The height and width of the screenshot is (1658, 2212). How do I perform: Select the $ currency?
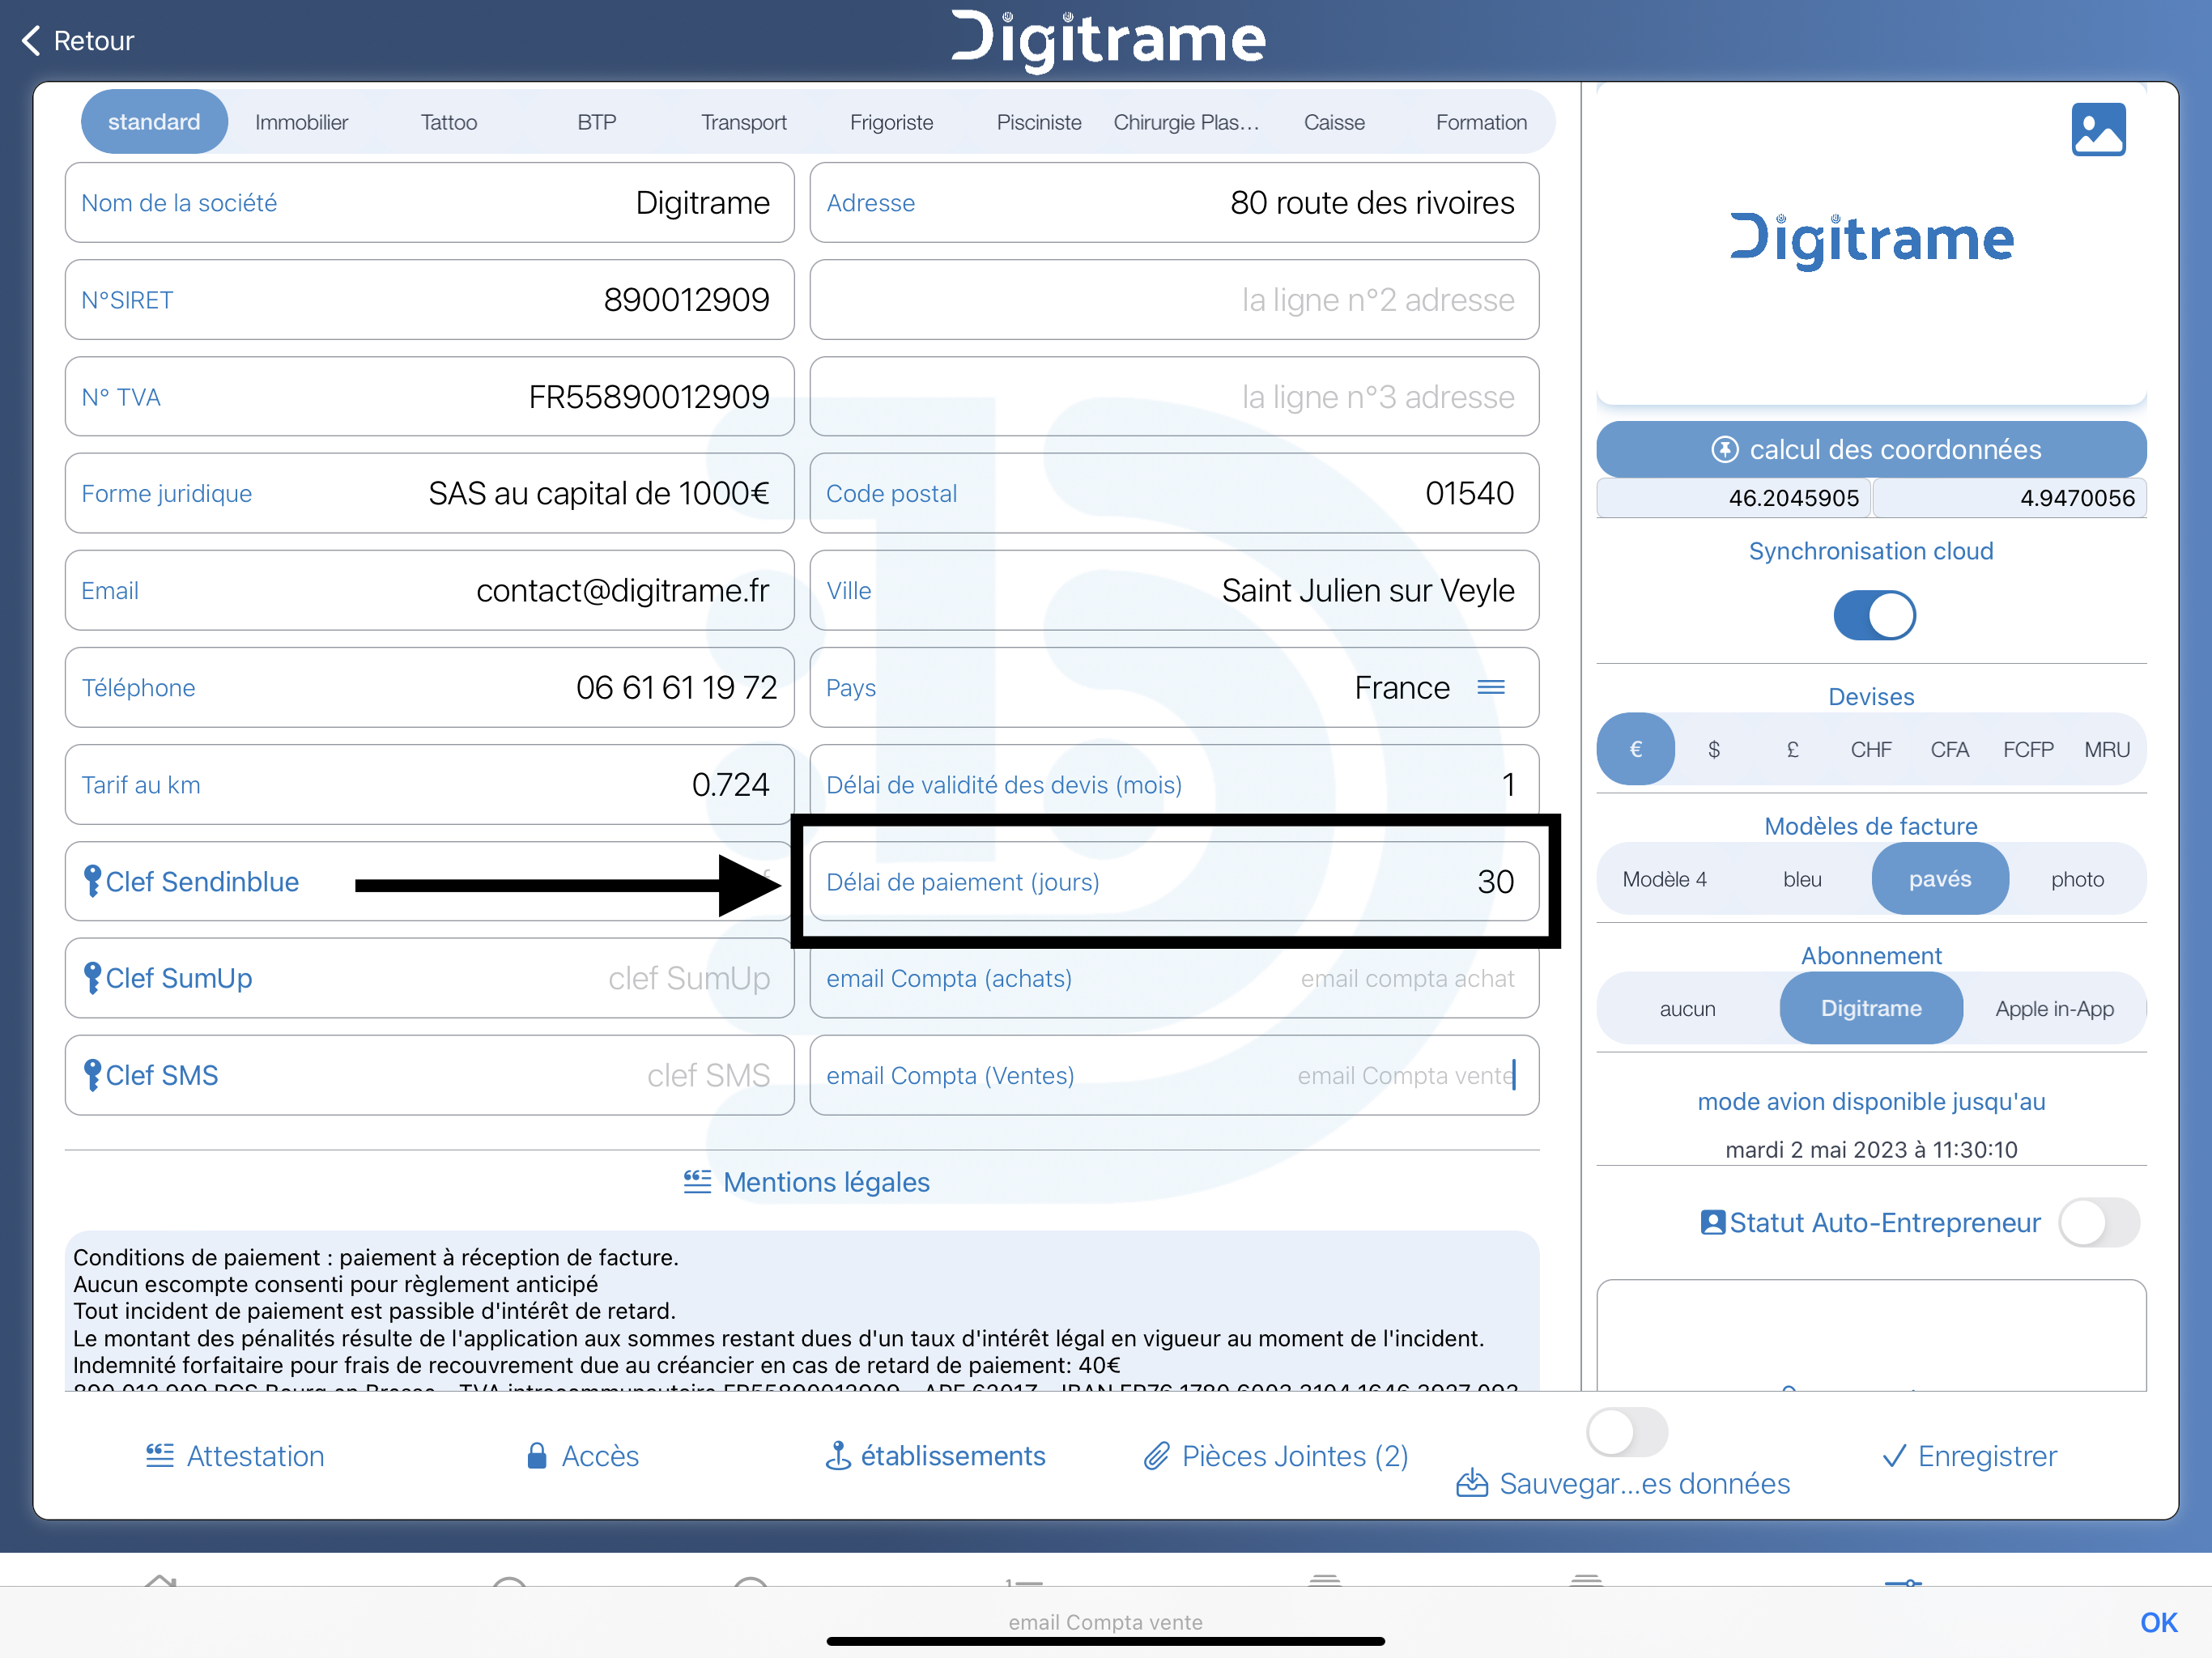point(1714,749)
